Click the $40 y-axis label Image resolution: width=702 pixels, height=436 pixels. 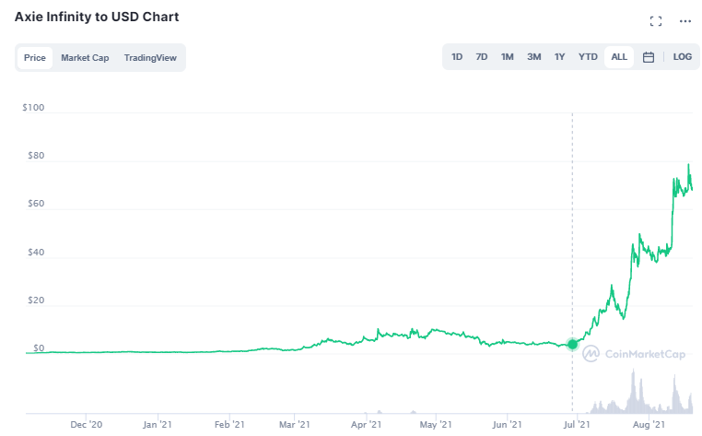(x=36, y=252)
